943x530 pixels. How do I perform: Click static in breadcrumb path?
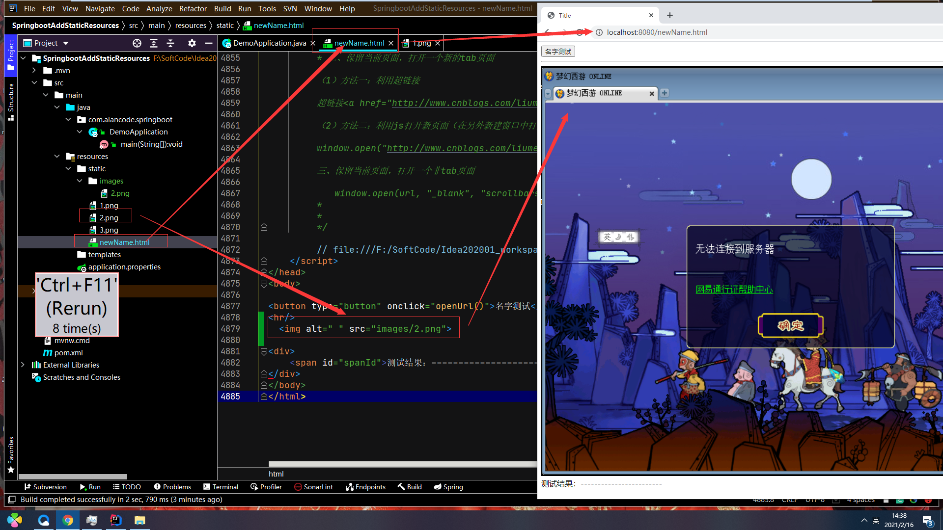point(225,25)
